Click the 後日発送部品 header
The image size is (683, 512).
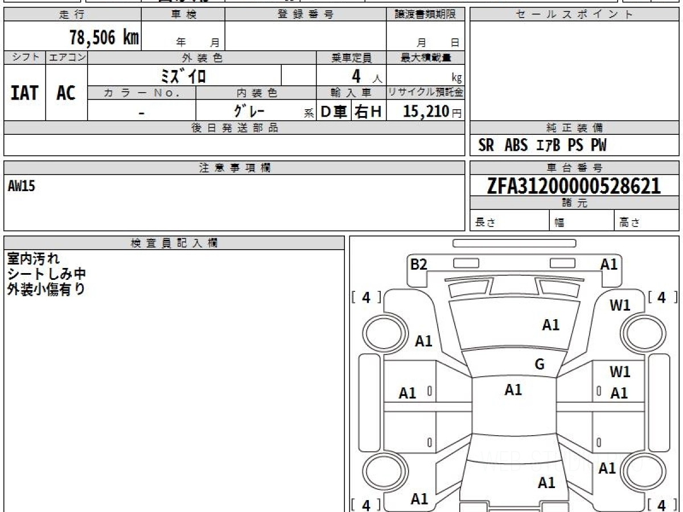click(x=234, y=127)
